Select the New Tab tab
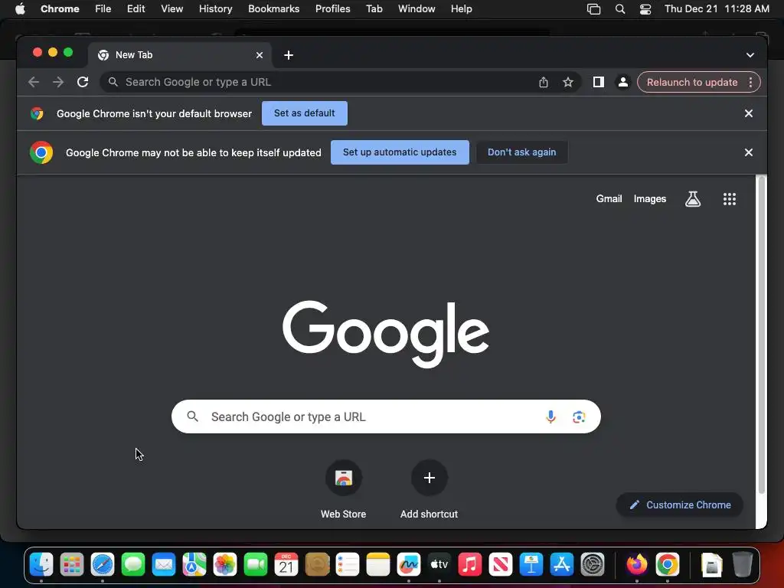 point(180,55)
